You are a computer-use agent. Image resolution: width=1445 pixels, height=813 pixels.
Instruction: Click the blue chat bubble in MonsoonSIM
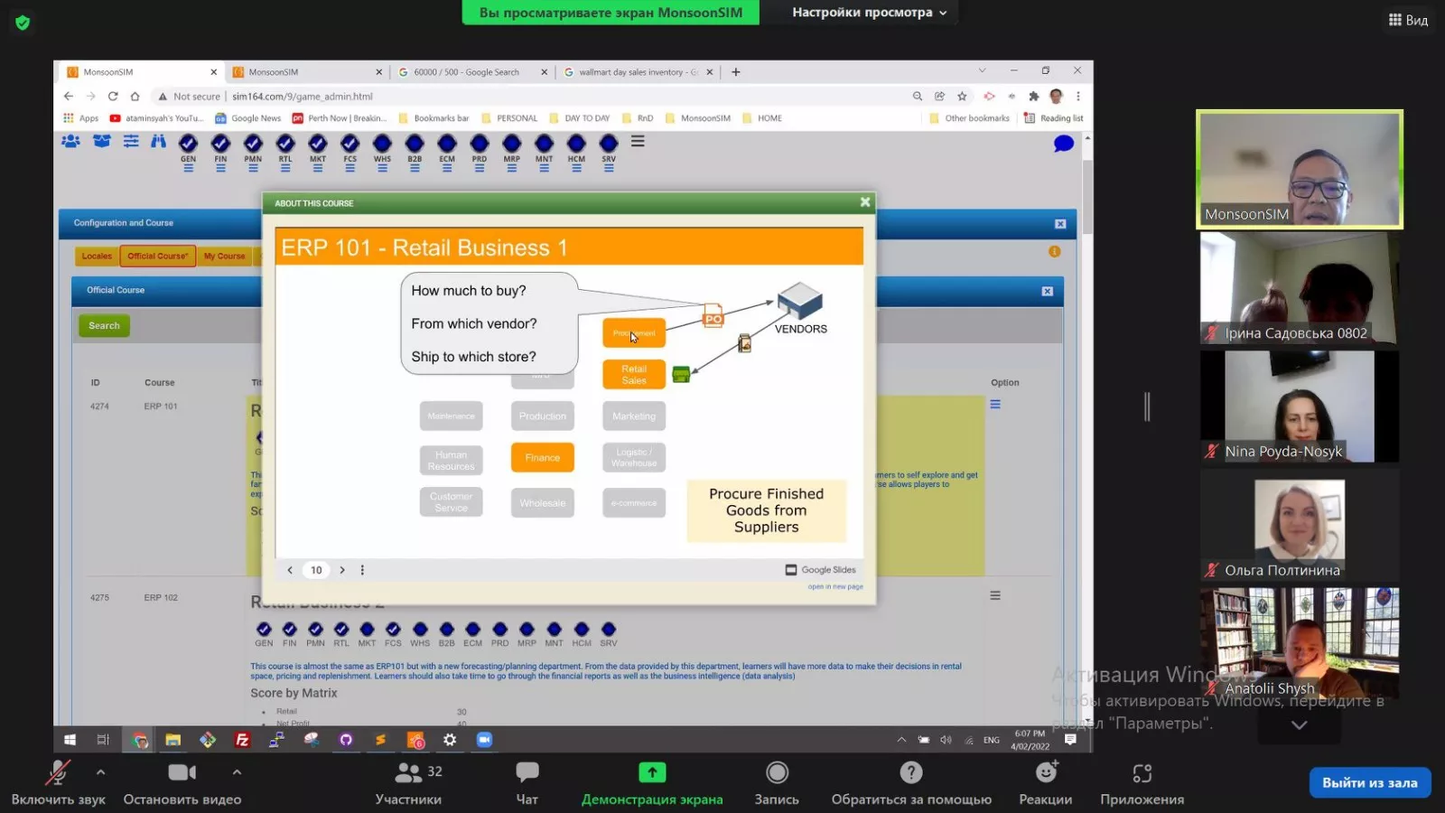[x=1063, y=144]
